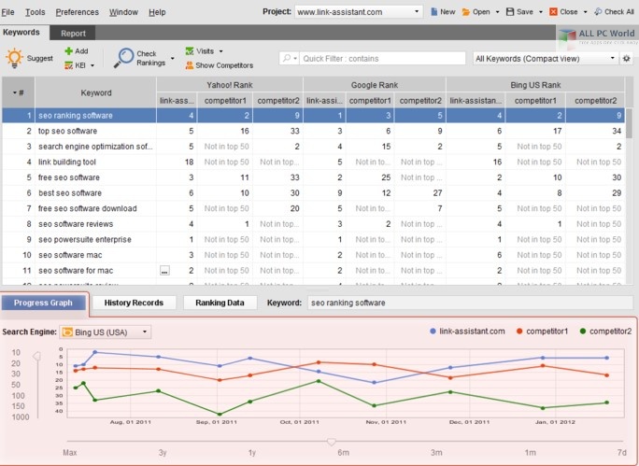Click the ellipsis button in 'seo software for mac' row

164,271
